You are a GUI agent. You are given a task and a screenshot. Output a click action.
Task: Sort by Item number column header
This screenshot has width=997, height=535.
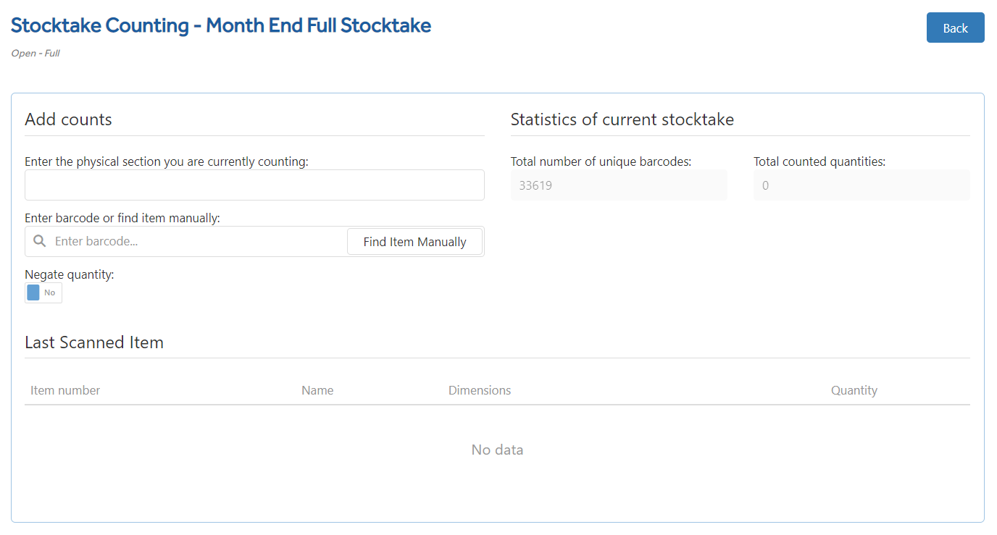(x=65, y=390)
